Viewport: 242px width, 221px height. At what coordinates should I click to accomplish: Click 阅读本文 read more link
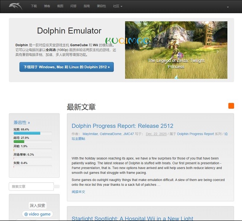pos(78,192)
